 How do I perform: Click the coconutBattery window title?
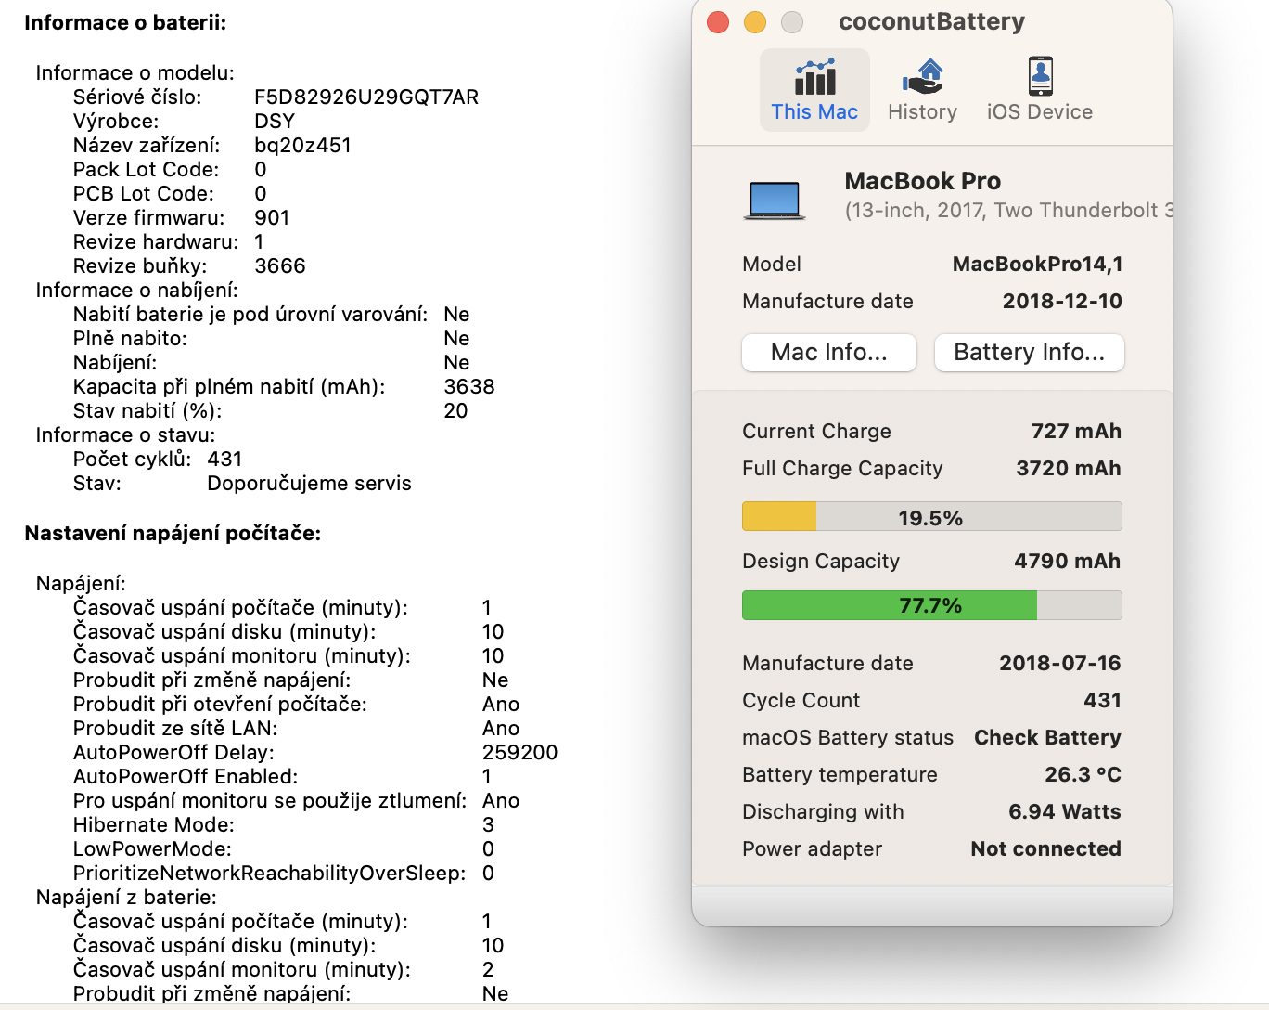click(x=931, y=21)
